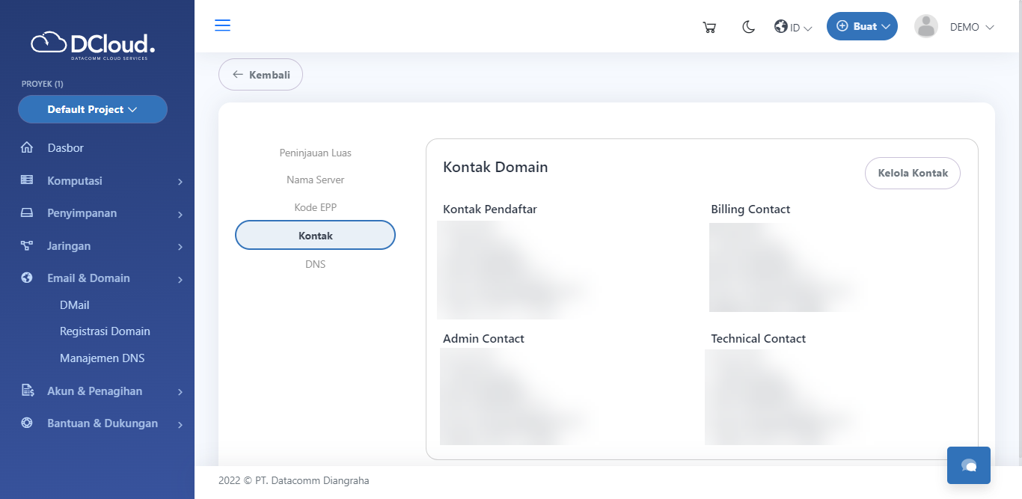
Task: Open the language selector ID dropdown
Action: click(793, 28)
